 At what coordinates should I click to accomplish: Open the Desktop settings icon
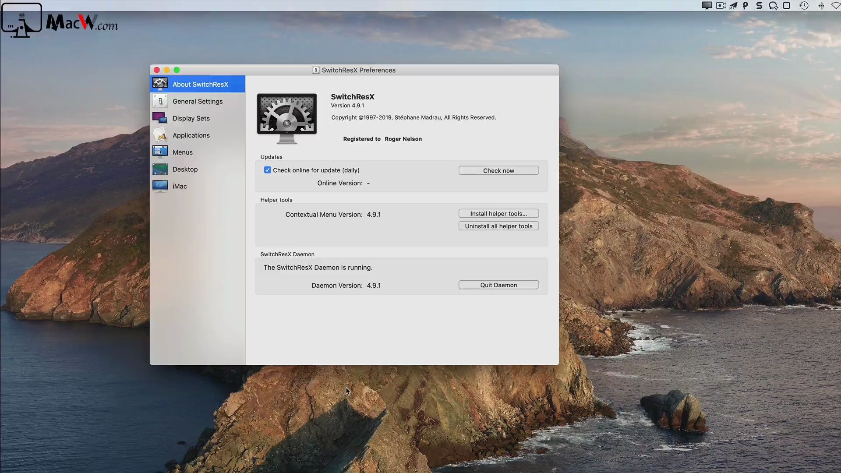(x=159, y=169)
